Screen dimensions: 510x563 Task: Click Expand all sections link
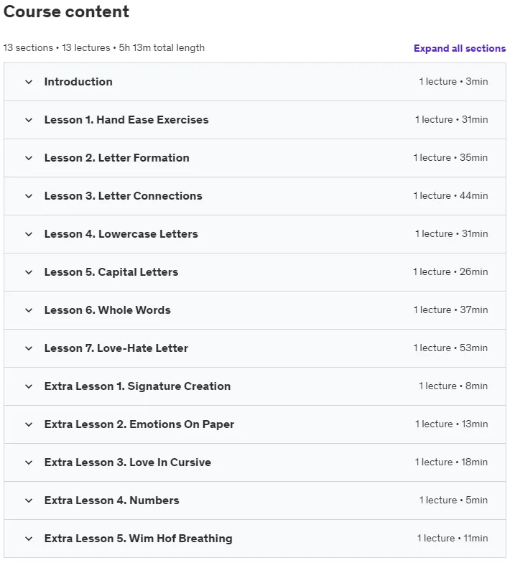click(460, 48)
